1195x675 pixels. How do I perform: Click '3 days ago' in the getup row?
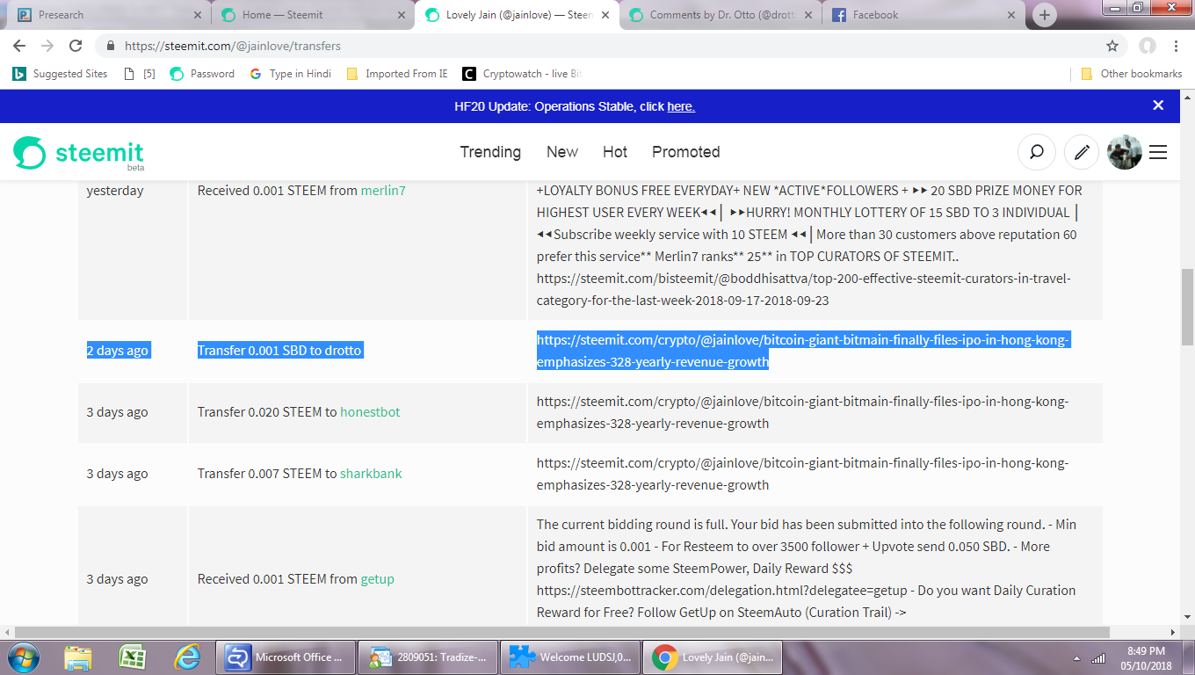(117, 578)
